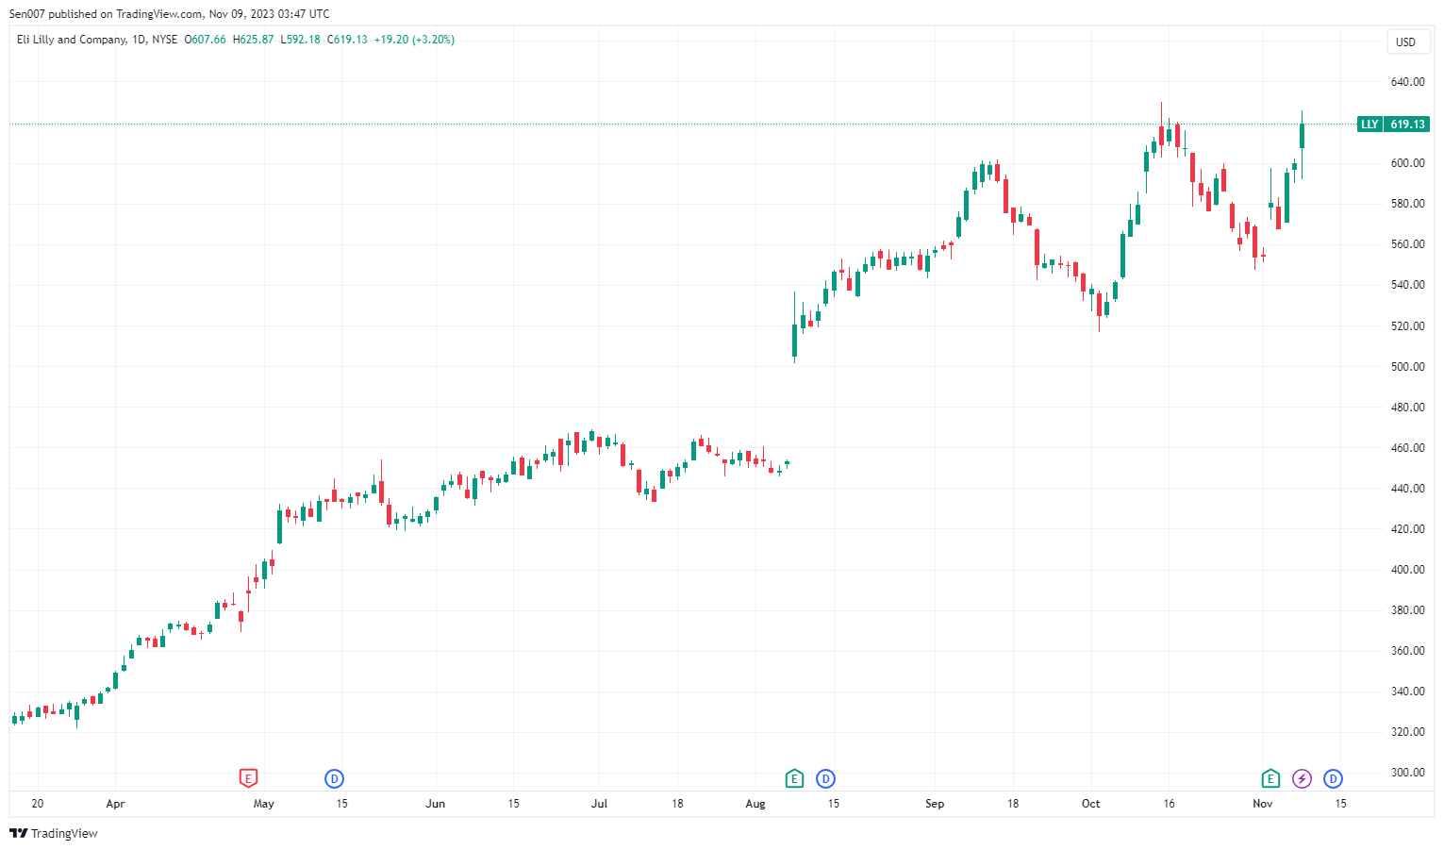1444x850 pixels.
Task: Click the 500.00 price axis label
Action: 1407,367
